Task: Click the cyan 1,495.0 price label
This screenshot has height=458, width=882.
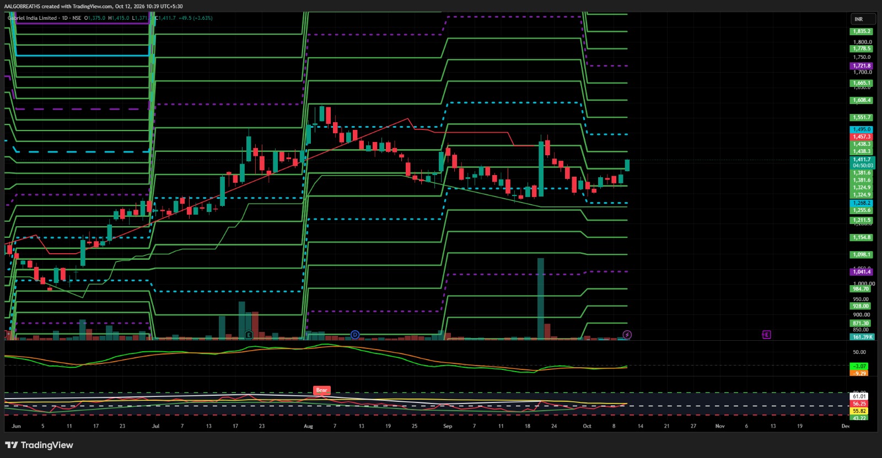Action: (862, 129)
